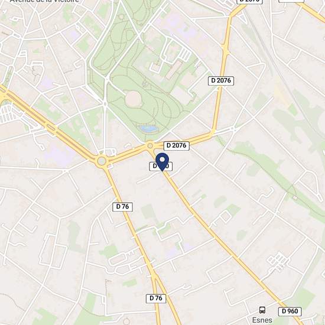Click the diamond-shaped junction on D 2076
This screenshot has width=325, height=325.
[225, 48]
